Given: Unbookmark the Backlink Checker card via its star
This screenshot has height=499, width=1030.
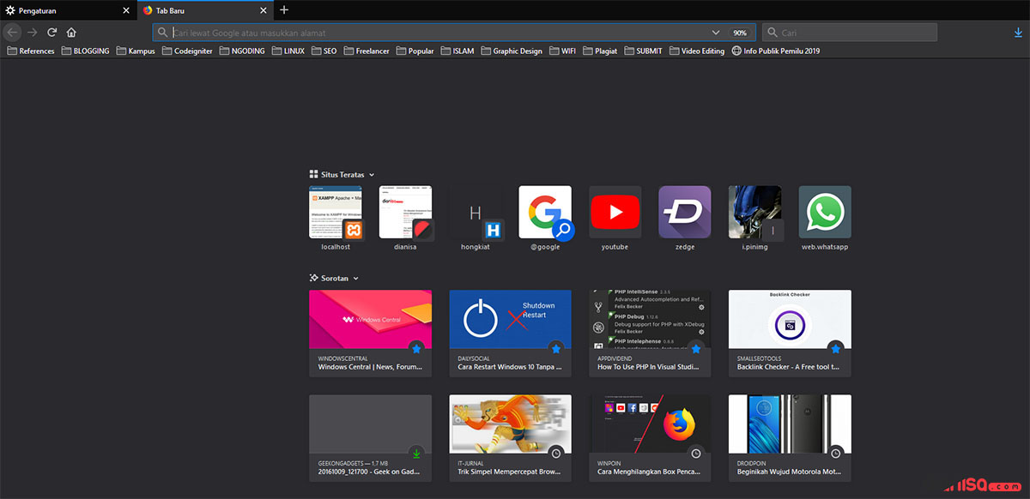Looking at the screenshot, I should coord(836,348).
